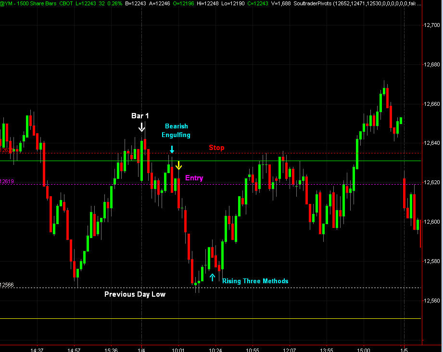
Task: Click the V=1,688 volume value
Action: (x=281, y=4)
